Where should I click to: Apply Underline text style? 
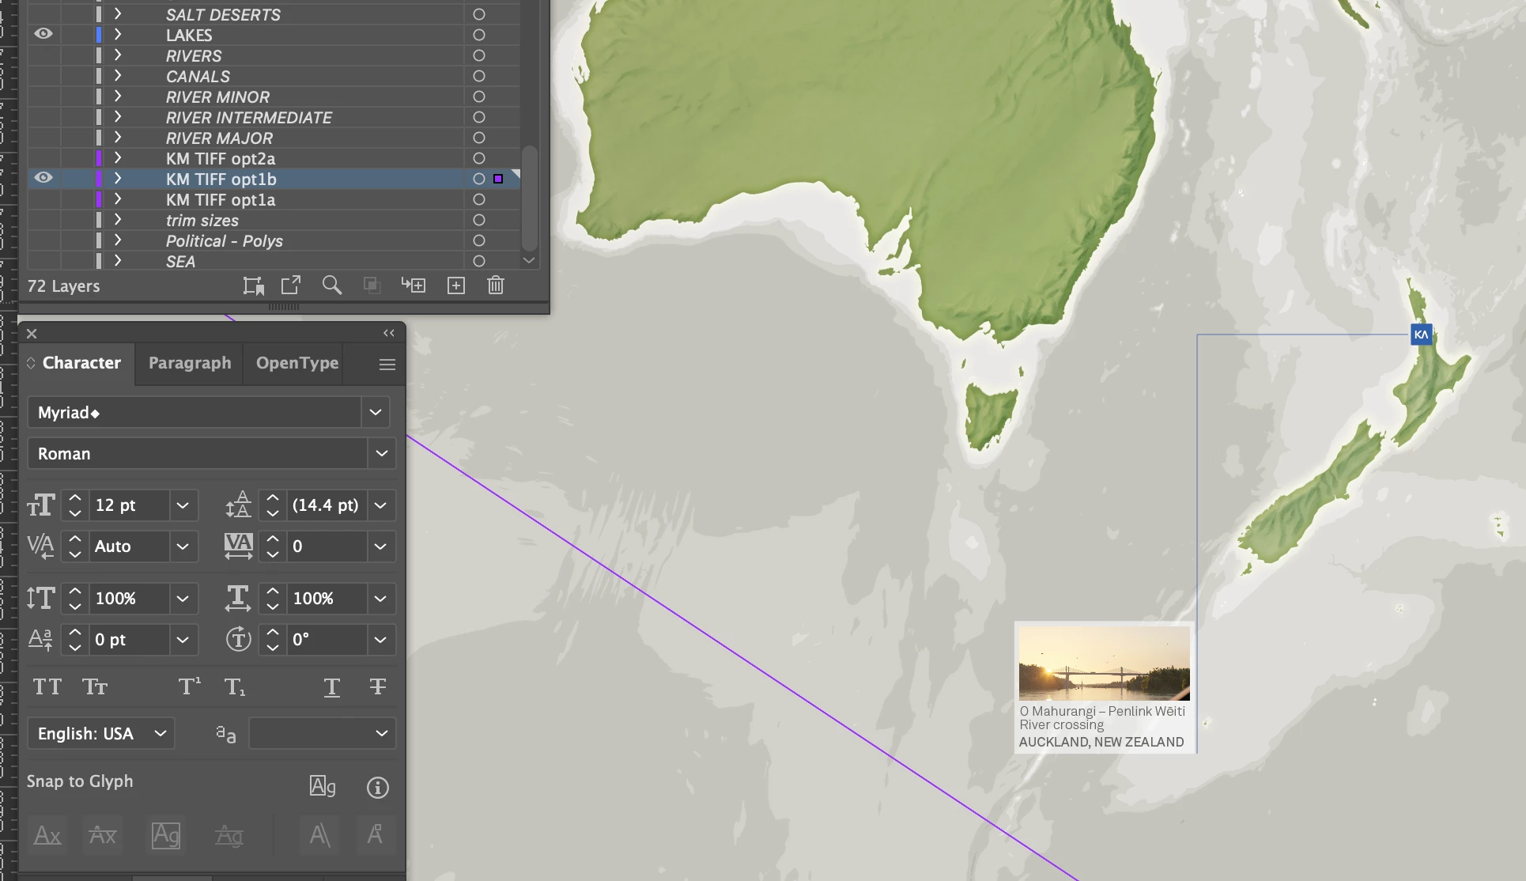[x=332, y=686]
